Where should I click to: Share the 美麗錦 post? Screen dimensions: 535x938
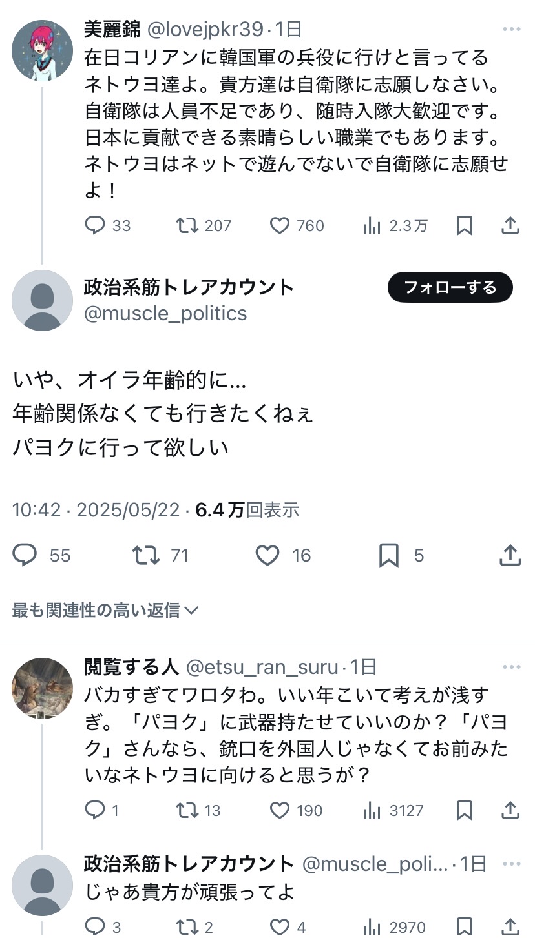click(510, 225)
